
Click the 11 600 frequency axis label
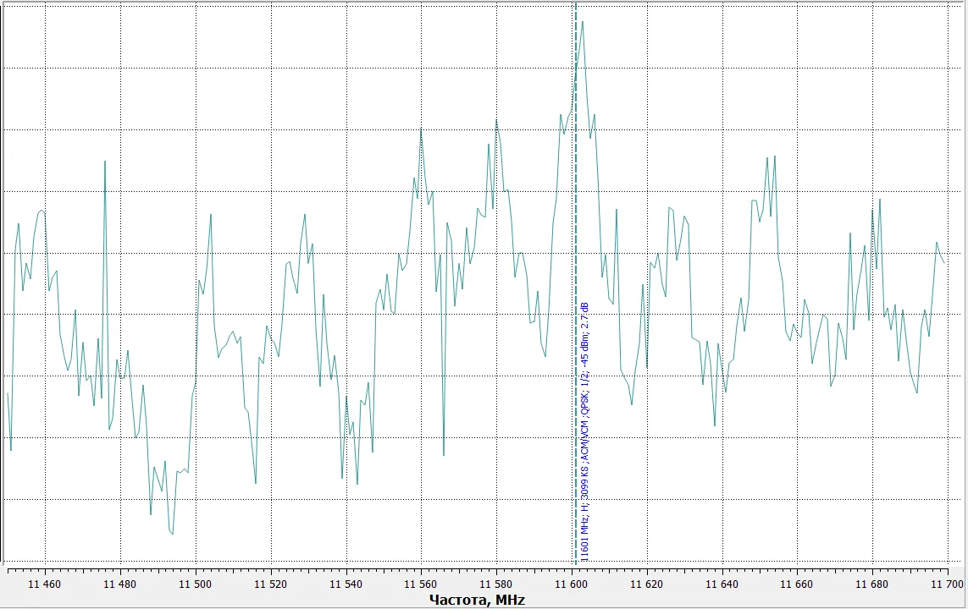click(572, 584)
